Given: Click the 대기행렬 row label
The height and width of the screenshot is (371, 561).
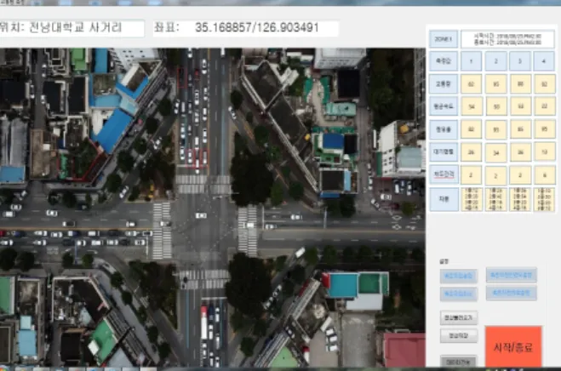Looking at the screenshot, I should 444,151.
